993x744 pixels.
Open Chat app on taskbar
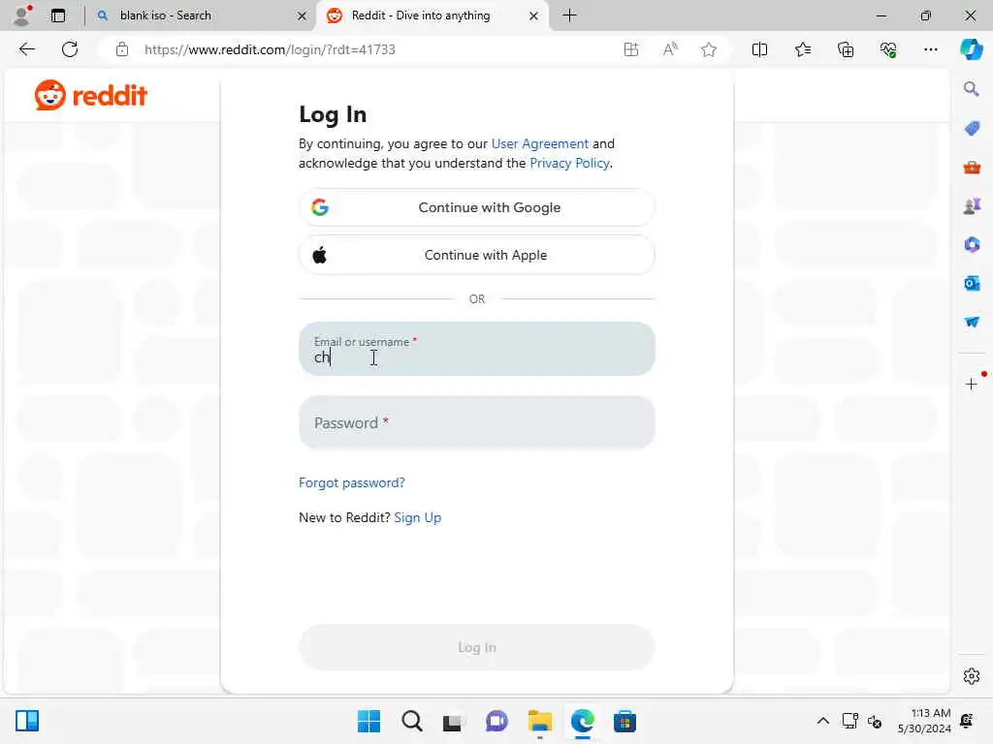tap(496, 721)
